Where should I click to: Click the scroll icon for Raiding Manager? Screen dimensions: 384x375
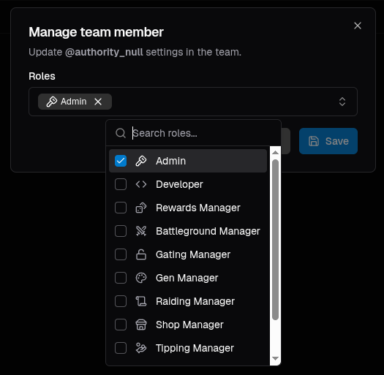[141, 301]
